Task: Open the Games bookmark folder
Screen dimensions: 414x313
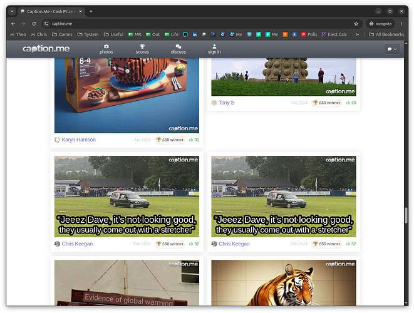Action: (x=62, y=34)
